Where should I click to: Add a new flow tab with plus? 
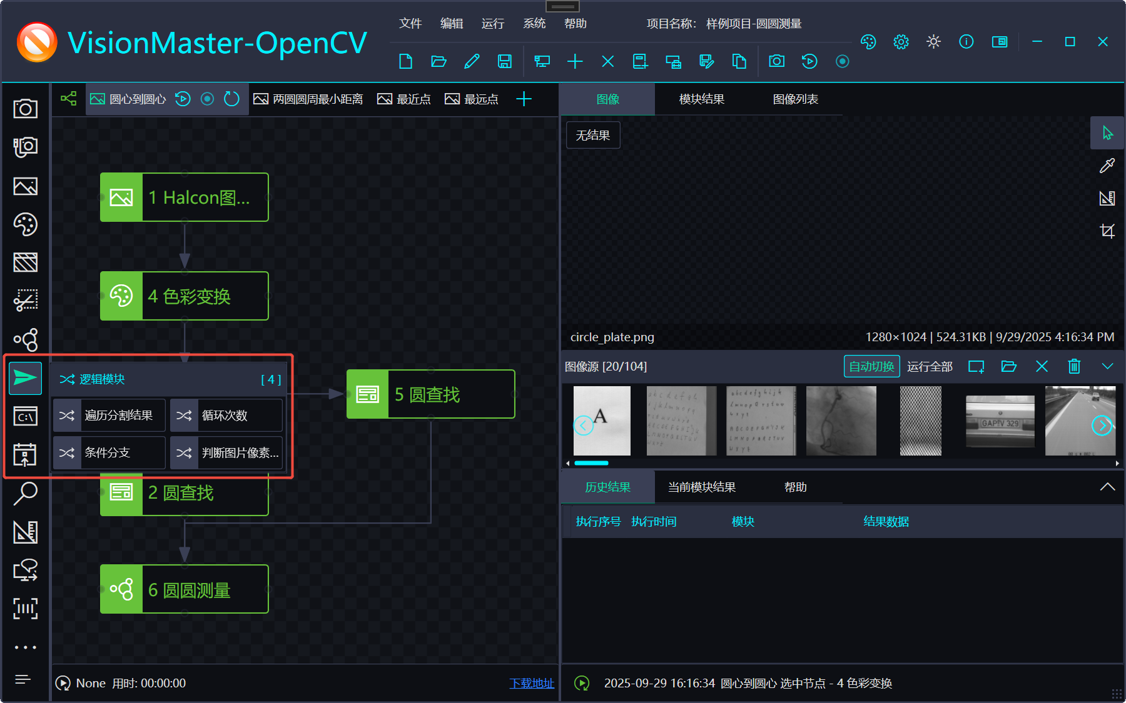tap(524, 99)
